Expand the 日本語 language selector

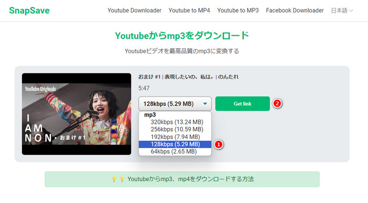[x=342, y=10]
